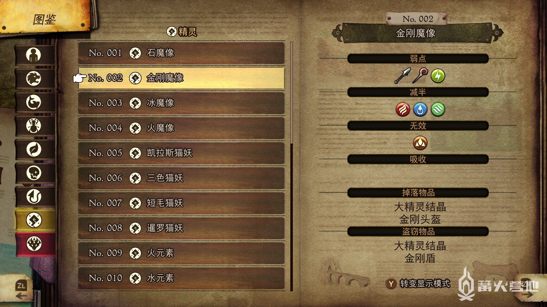Image resolution: width=547 pixels, height=307 pixels.
Task: Select the spear weakness icon
Action: [x=403, y=76]
